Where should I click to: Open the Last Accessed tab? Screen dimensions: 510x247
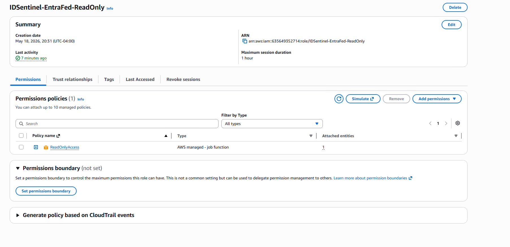click(x=140, y=80)
